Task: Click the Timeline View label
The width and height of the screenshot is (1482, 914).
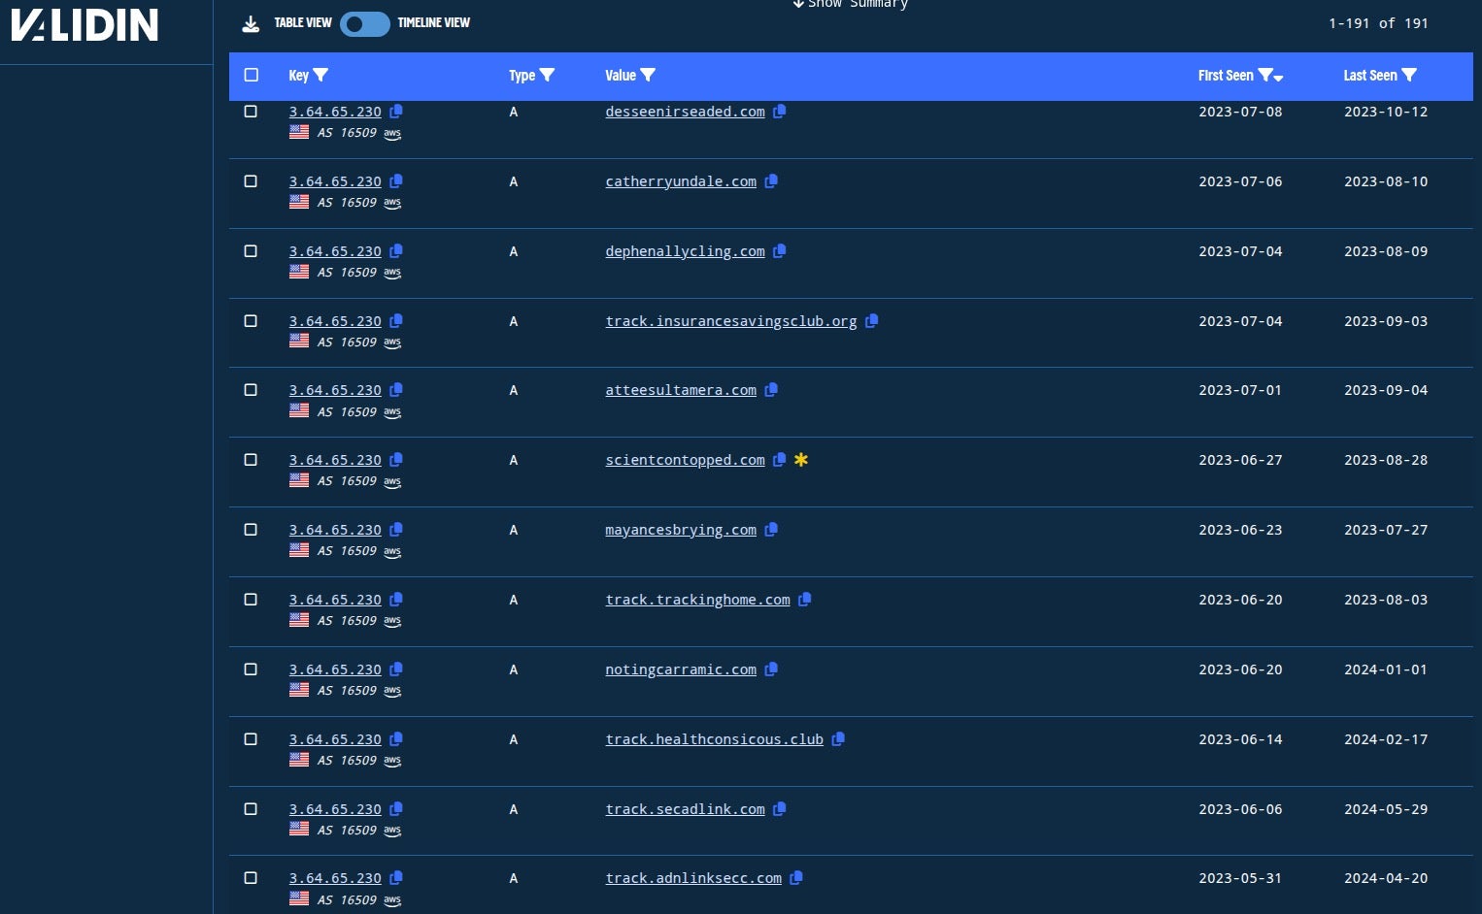Action: pos(433,23)
